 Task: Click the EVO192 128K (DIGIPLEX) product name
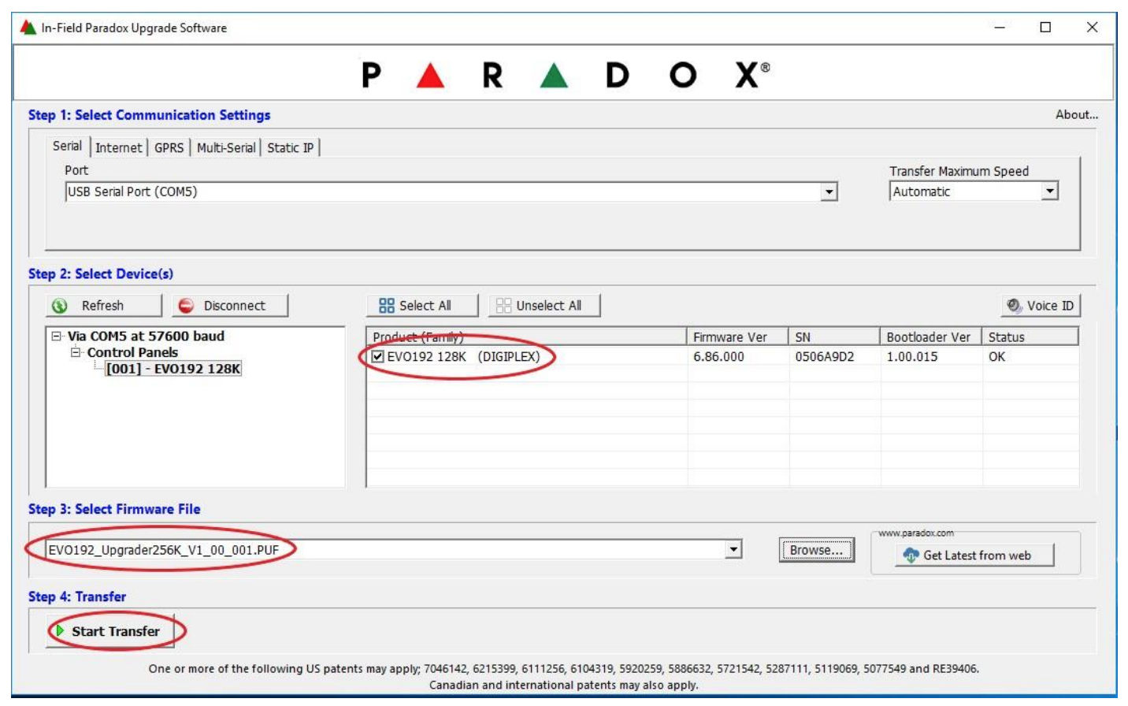tap(463, 357)
